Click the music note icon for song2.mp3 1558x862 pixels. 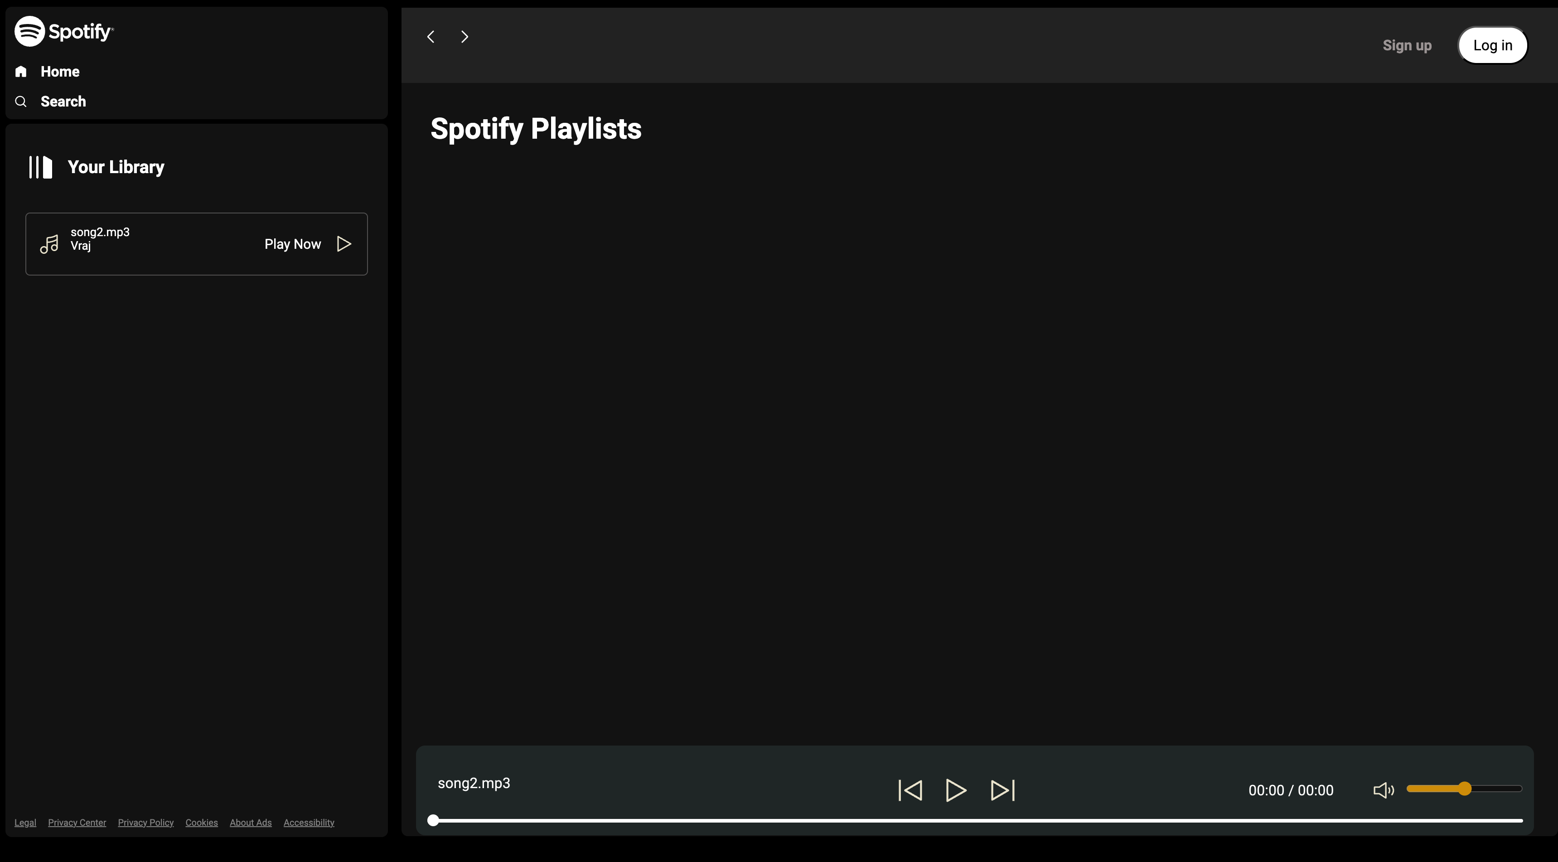coord(49,244)
